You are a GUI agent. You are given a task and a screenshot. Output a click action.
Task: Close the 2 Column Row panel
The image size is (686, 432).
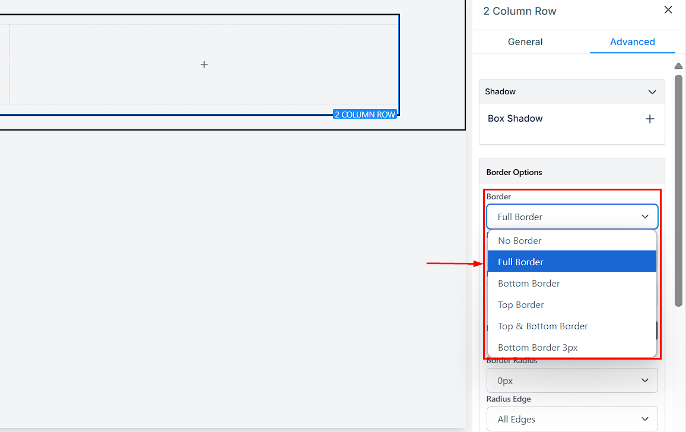click(668, 10)
